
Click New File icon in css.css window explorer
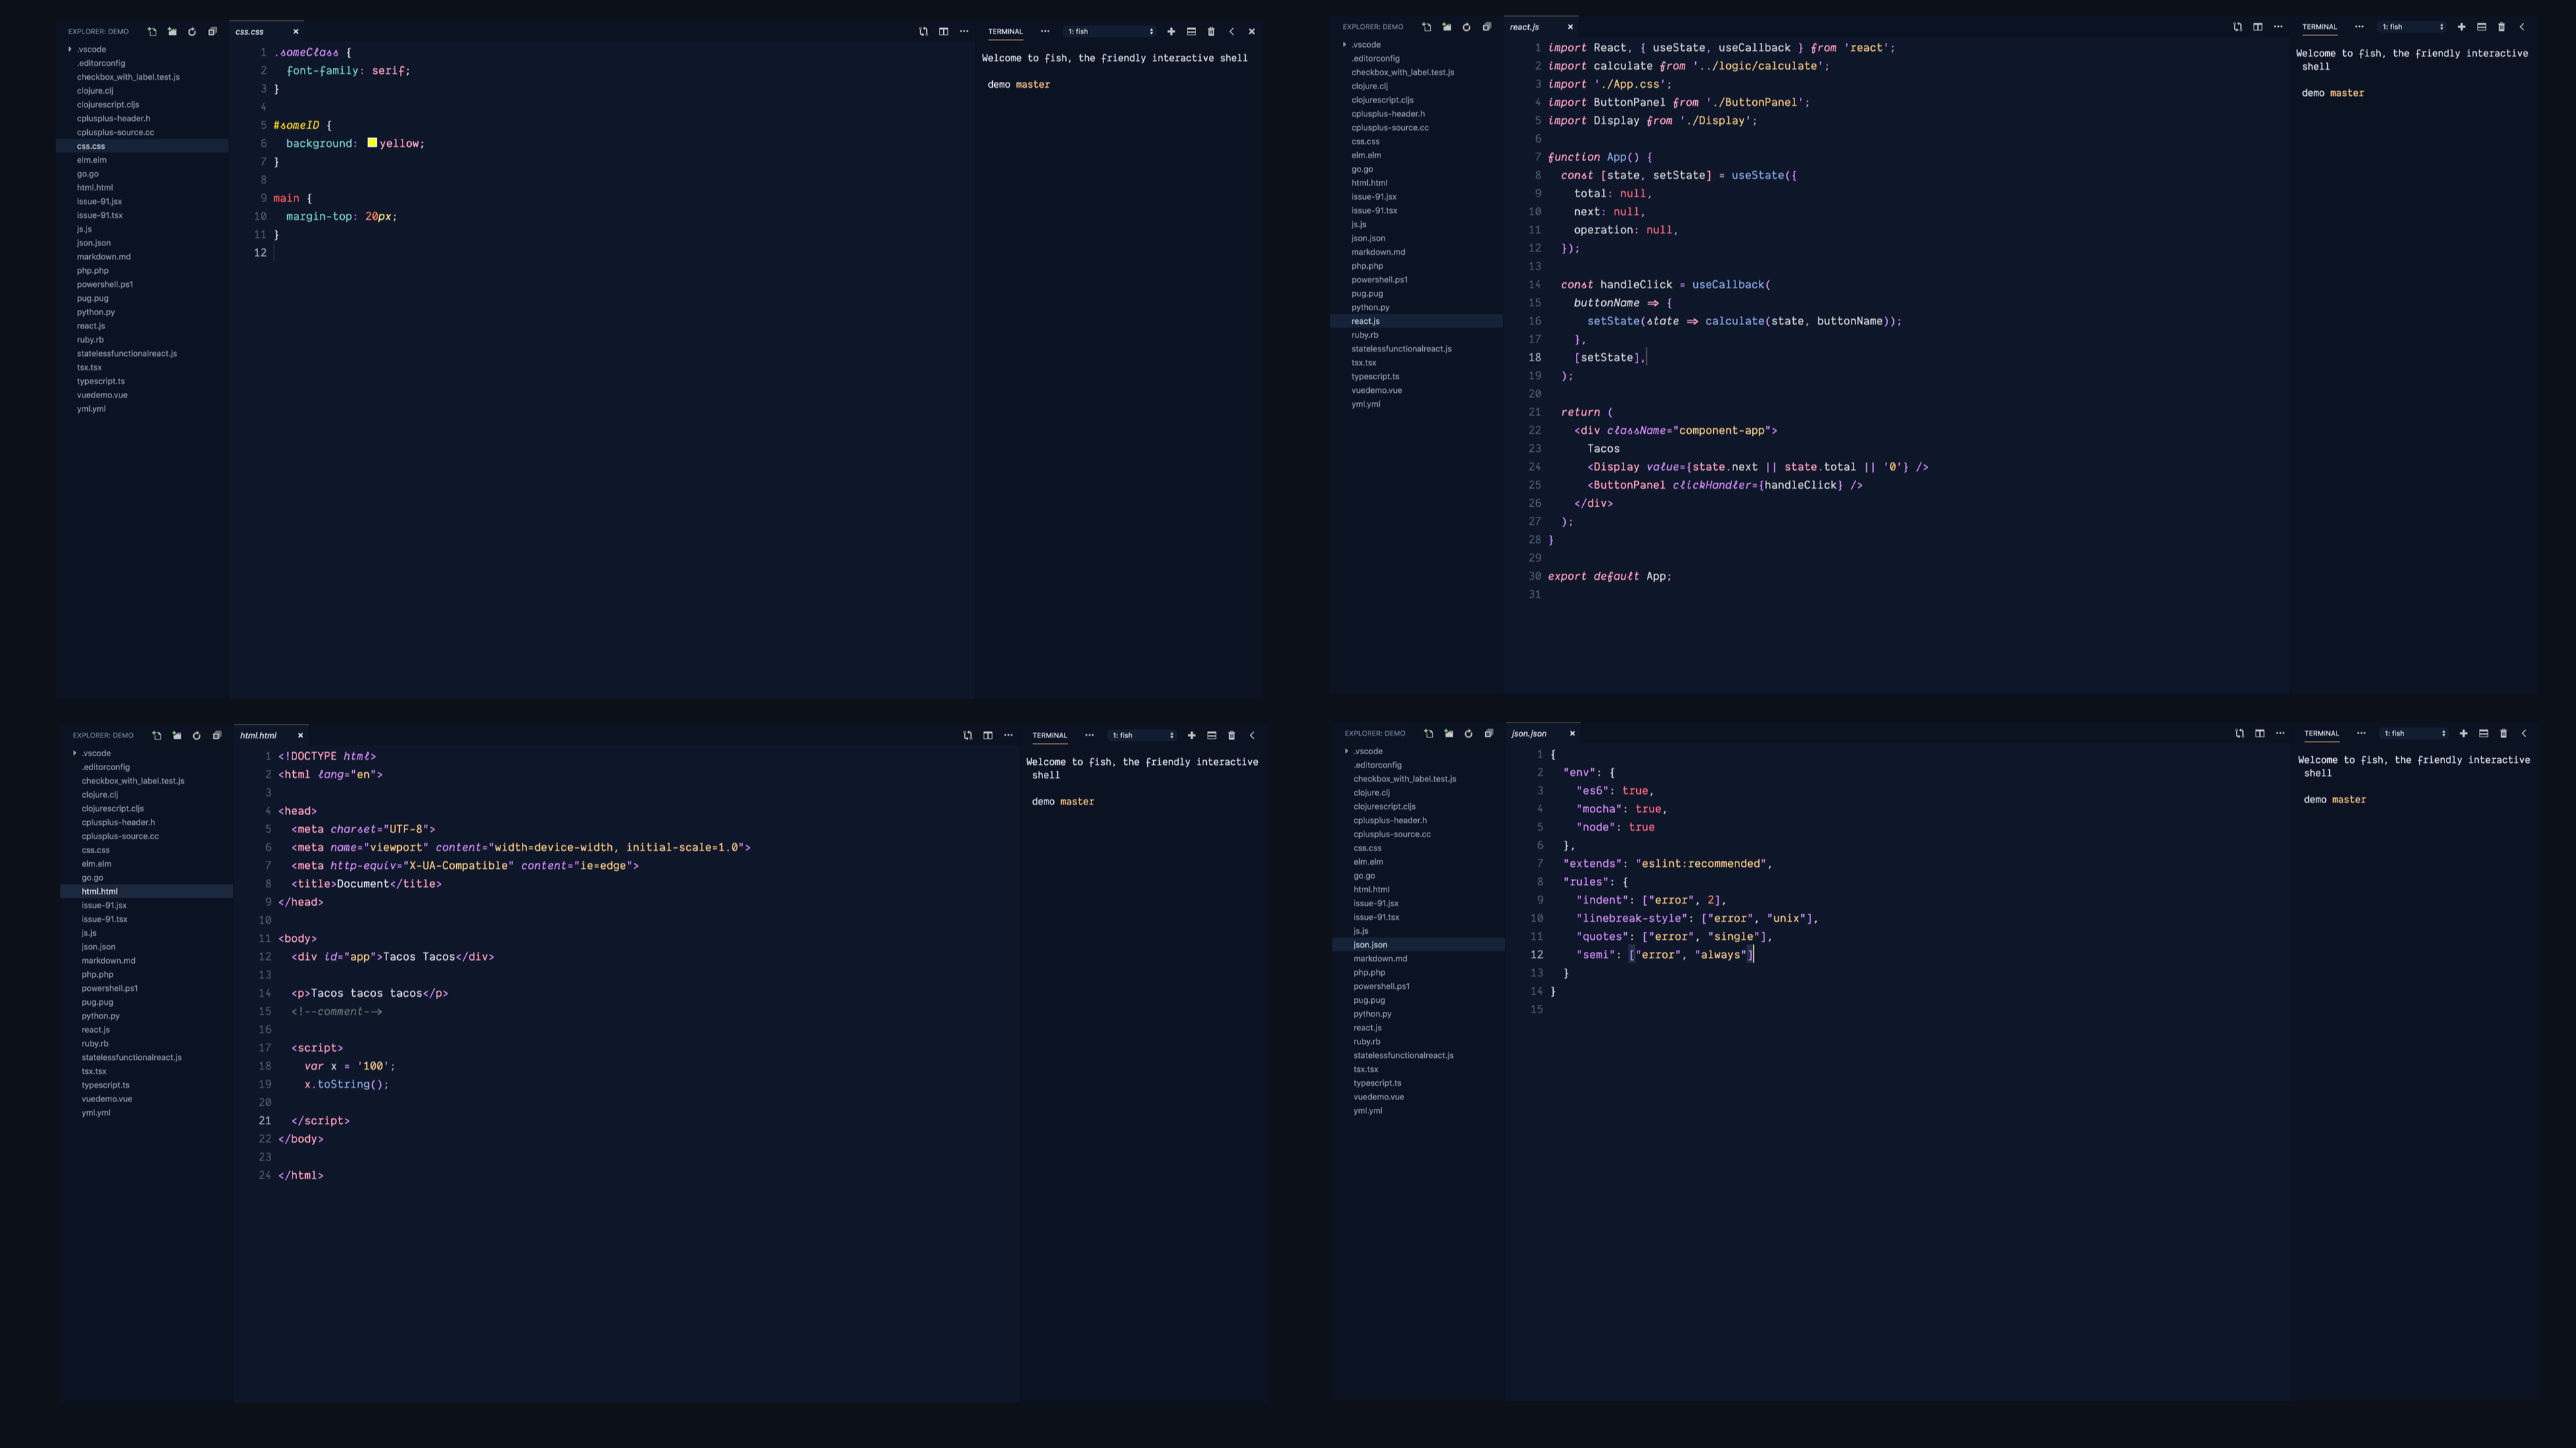(x=152, y=32)
